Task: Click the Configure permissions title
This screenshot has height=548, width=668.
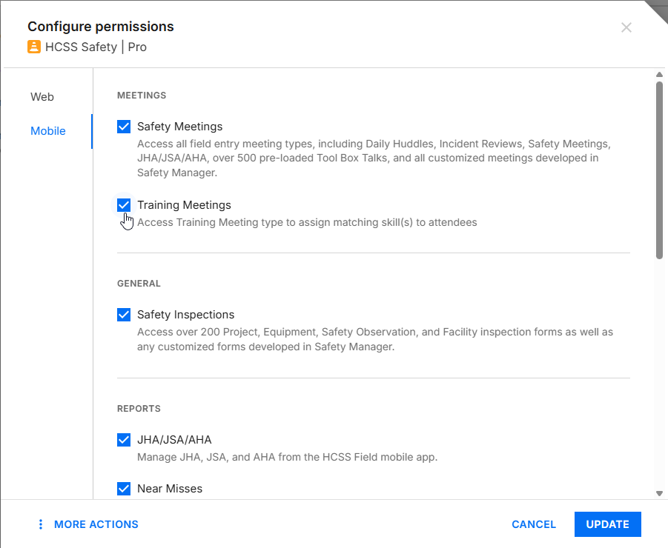Action: click(x=101, y=27)
